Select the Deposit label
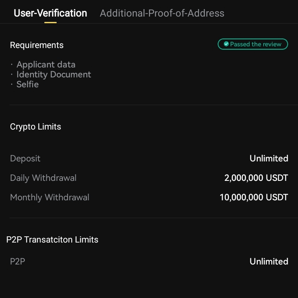Viewport: 298px width, 298px height. pos(25,159)
